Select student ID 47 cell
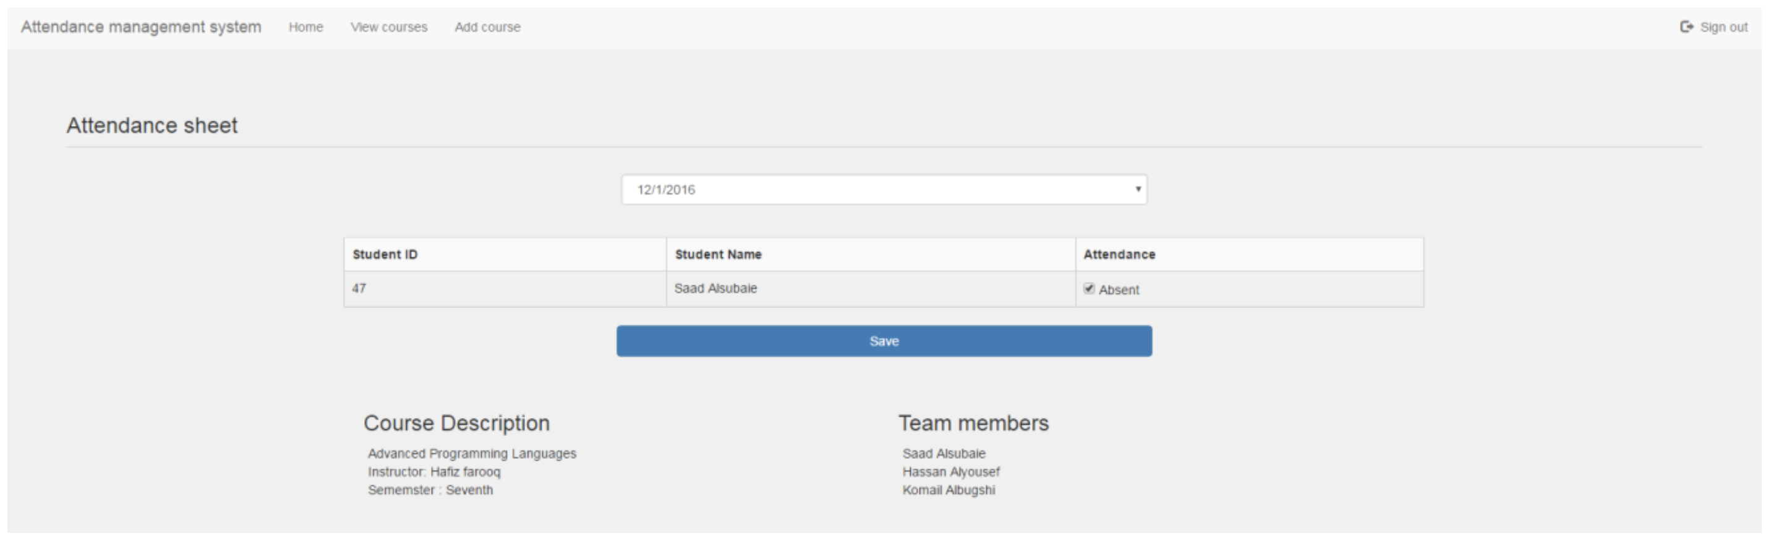1771x541 pixels. tap(505, 289)
